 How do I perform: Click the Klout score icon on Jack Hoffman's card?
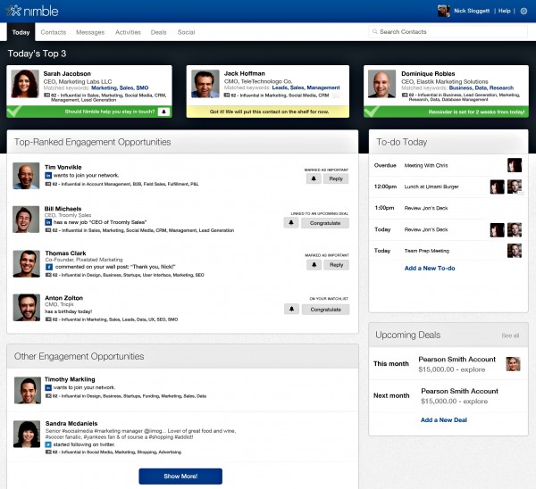pos(227,95)
